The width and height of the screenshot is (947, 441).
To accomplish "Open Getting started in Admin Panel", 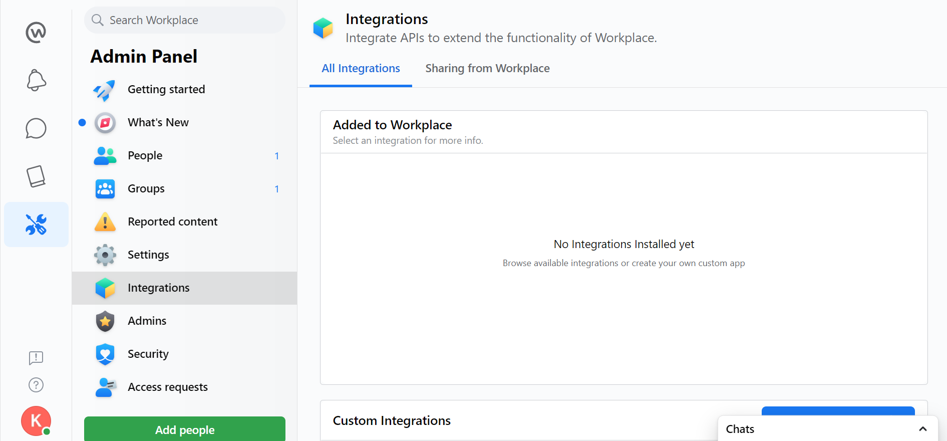I will 184,90.
